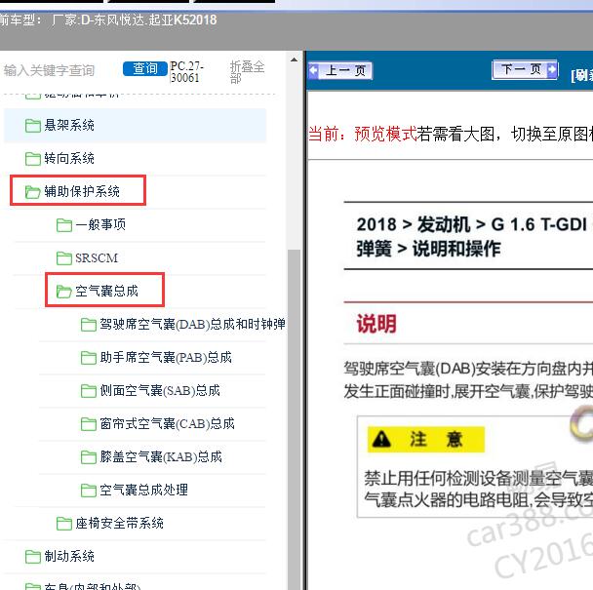The image size is (593, 590).
Task: Expand 制动系统 folder icon
Action: [x=32, y=557]
